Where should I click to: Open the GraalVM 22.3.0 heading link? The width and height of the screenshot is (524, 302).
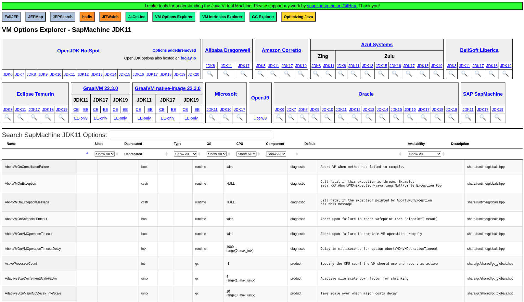point(101,88)
